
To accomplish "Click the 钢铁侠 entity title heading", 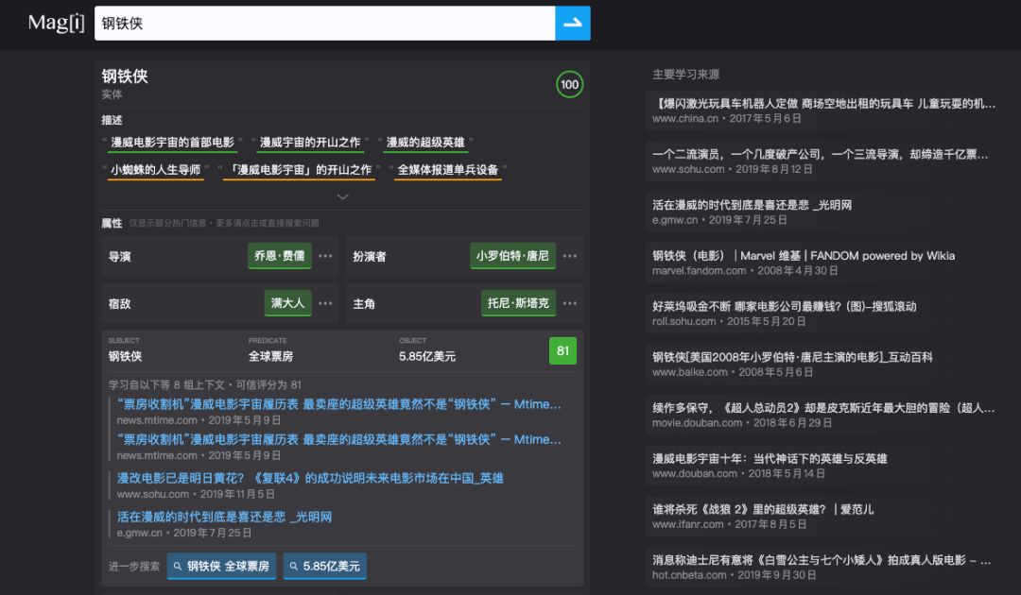I will [125, 76].
